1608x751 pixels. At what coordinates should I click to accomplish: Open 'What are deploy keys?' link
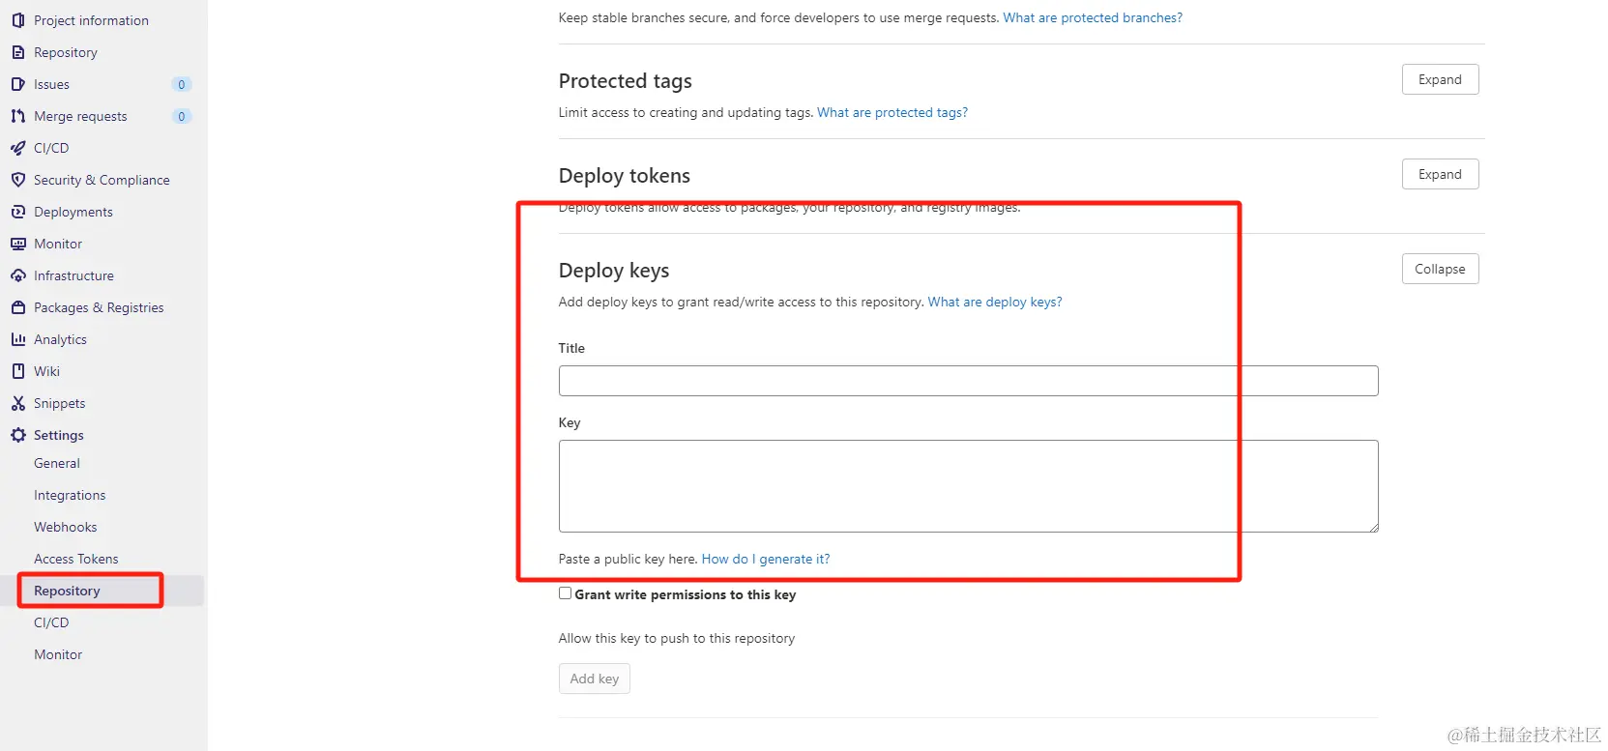coord(994,302)
